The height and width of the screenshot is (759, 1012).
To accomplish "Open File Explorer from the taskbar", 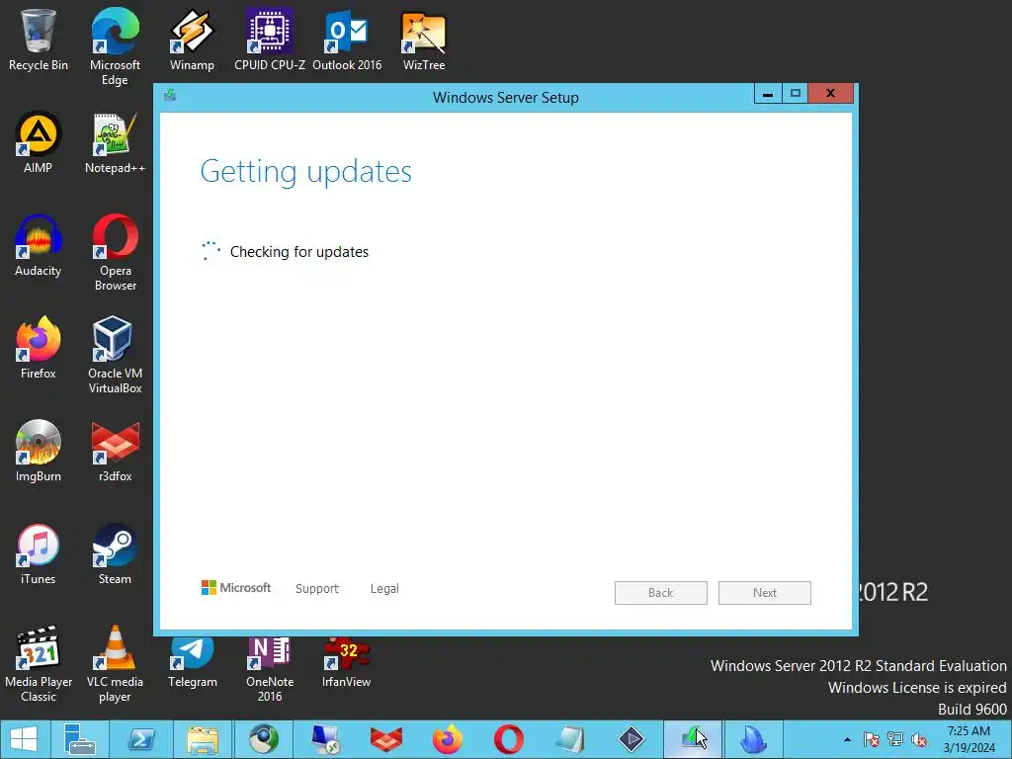I will click(202, 739).
